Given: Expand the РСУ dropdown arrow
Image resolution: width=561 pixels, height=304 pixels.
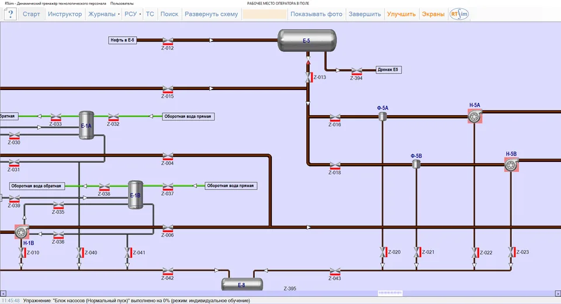Looking at the screenshot, I should tap(140, 14).
